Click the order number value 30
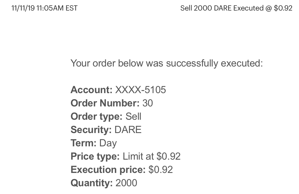The height and width of the screenshot is (194, 299). (148, 103)
